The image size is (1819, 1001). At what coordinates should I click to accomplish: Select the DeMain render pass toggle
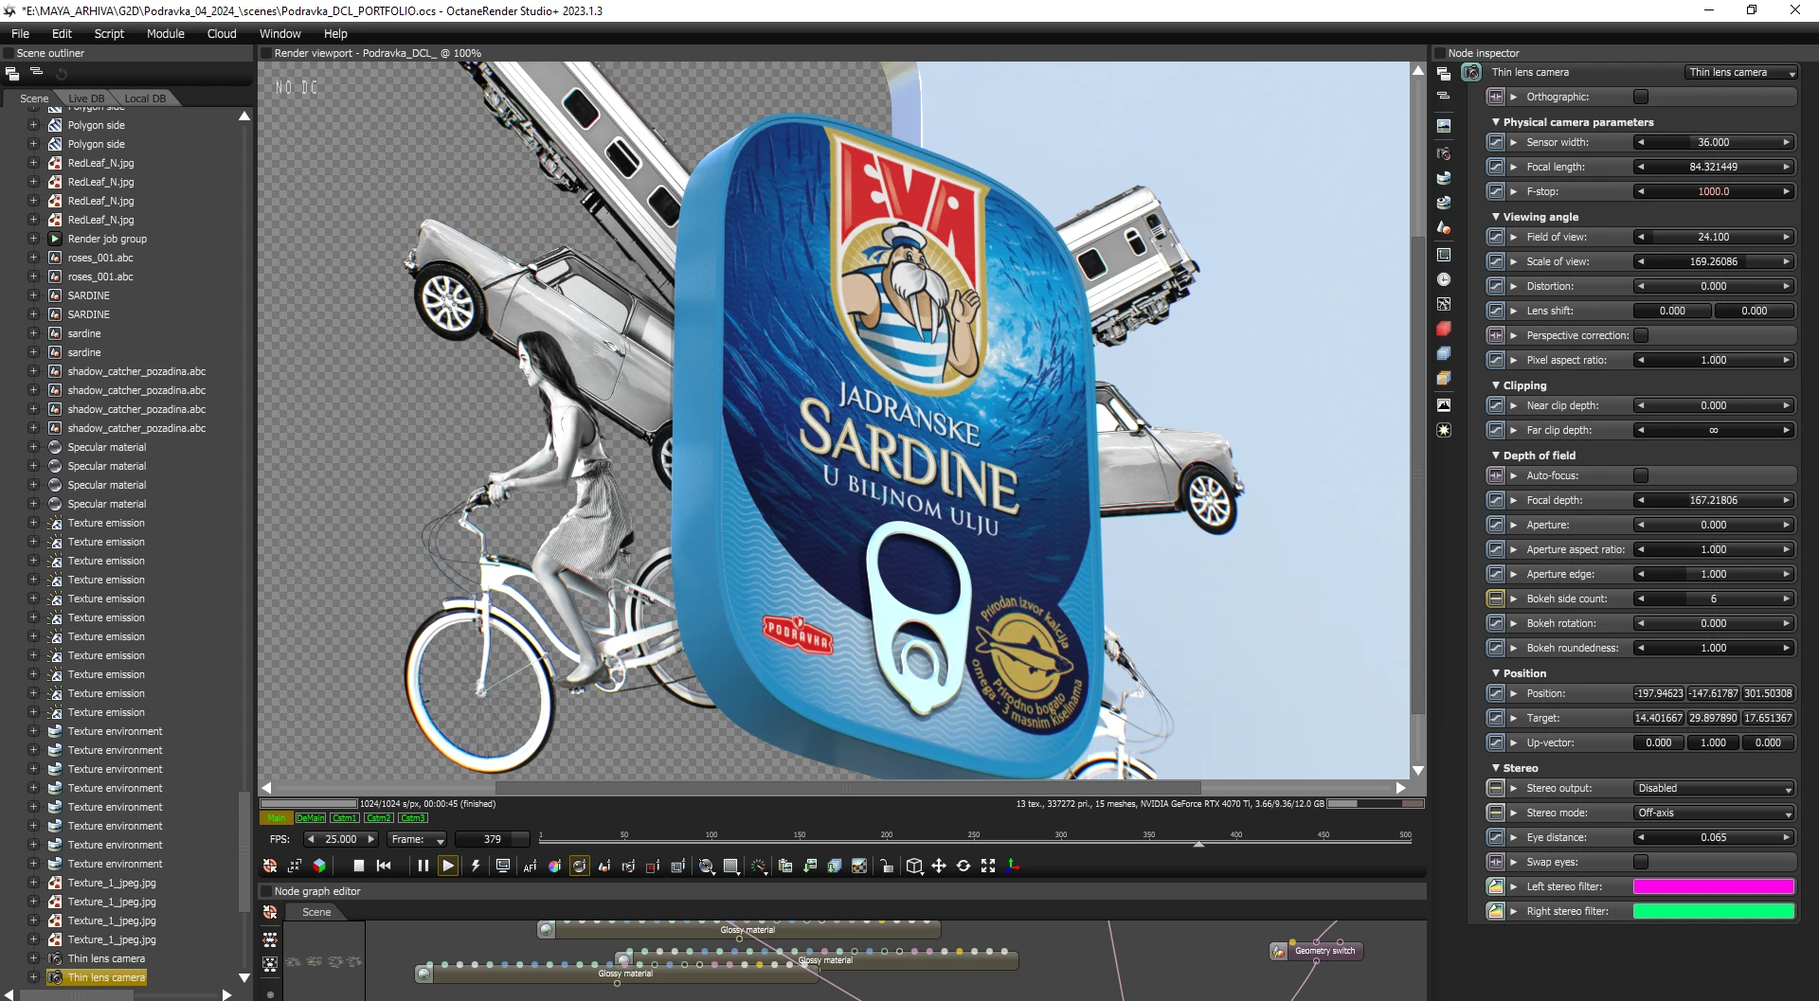pos(311,818)
